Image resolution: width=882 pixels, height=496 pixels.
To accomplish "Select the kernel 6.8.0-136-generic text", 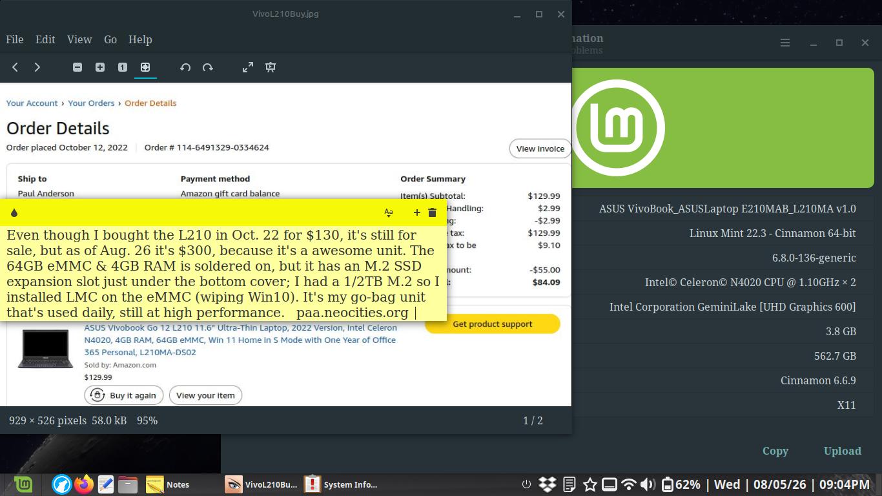I will (x=814, y=258).
